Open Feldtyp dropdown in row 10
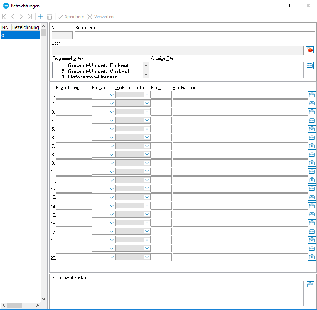 click(111, 172)
